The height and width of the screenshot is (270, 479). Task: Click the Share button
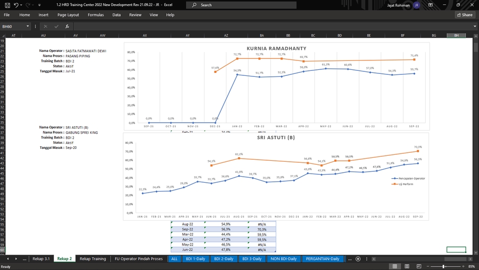[x=465, y=14]
